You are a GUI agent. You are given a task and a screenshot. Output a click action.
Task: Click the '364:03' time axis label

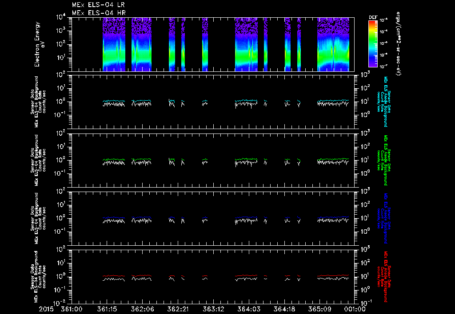249,309
